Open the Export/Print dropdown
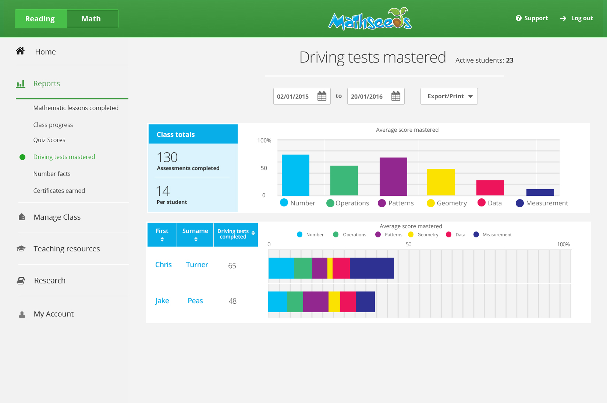Viewport: 607px width, 403px height. 449,96
